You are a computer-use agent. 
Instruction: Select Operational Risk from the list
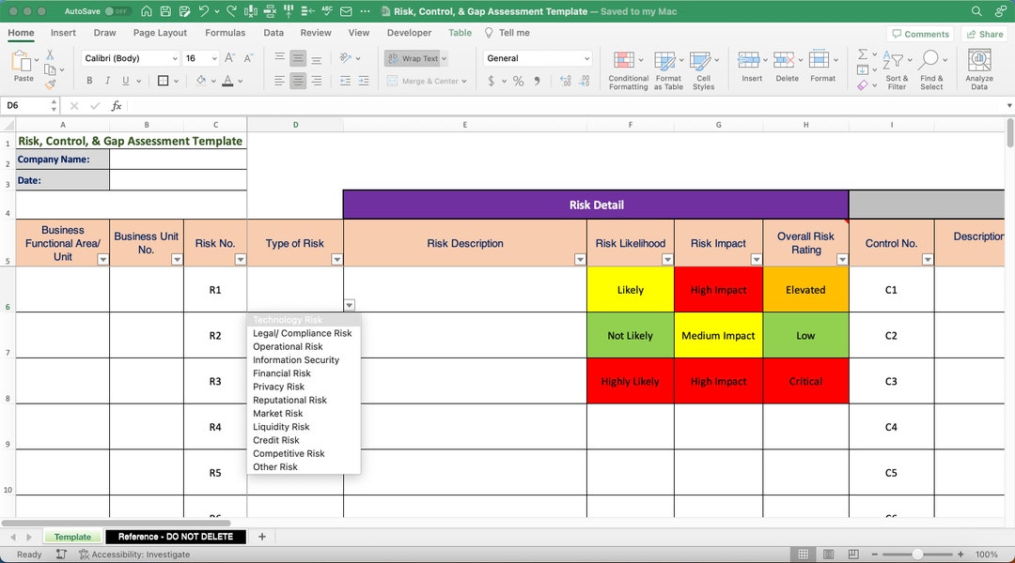pyautogui.click(x=287, y=346)
